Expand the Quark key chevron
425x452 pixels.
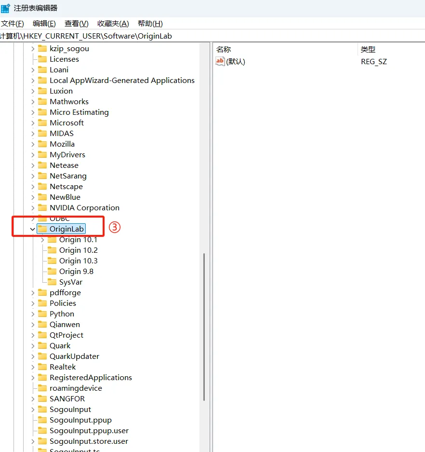tap(33, 346)
